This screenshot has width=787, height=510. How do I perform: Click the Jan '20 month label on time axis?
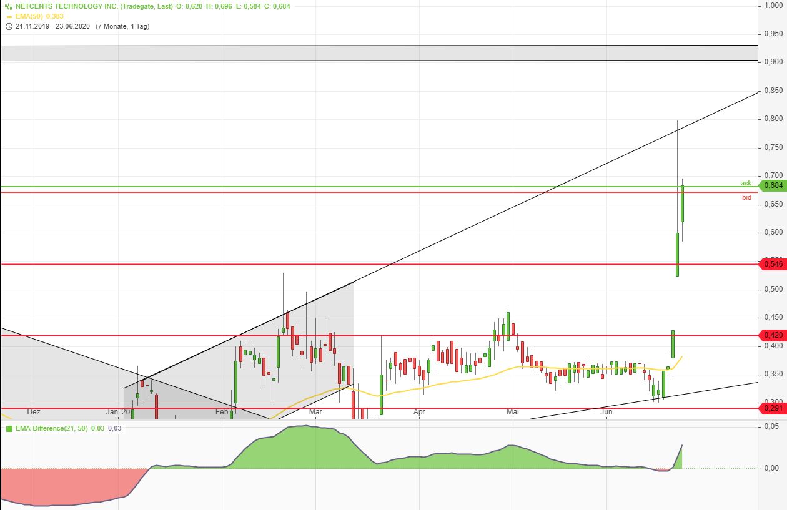(x=117, y=412)
